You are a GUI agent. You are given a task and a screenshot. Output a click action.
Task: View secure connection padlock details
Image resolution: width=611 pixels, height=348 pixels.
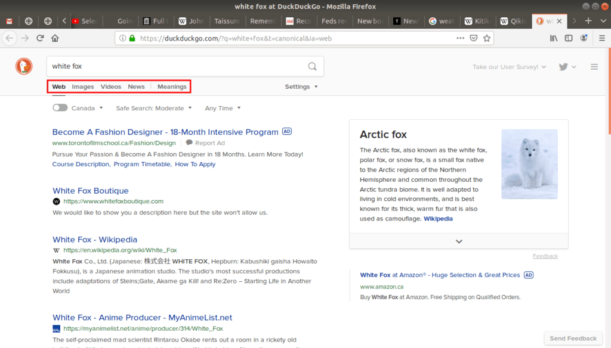click(132, 38)
